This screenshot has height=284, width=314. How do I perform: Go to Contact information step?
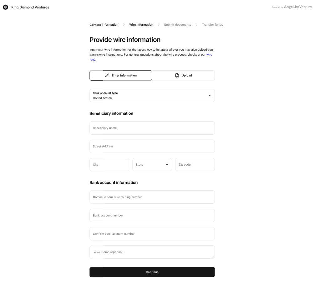coord(104,25)
